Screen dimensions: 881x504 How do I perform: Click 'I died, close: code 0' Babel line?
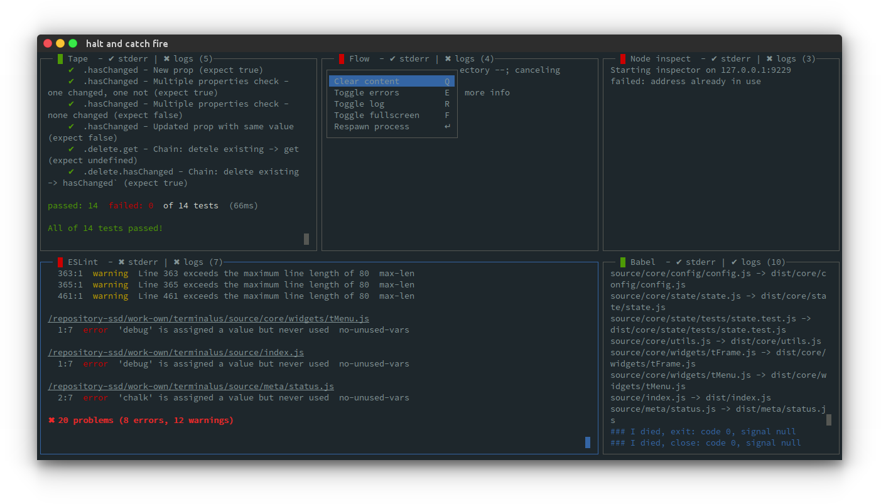click(x=706, y=442)
